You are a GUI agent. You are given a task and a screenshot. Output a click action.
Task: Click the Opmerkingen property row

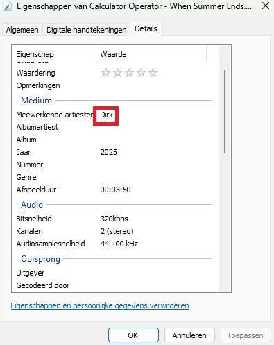[114, 85]
